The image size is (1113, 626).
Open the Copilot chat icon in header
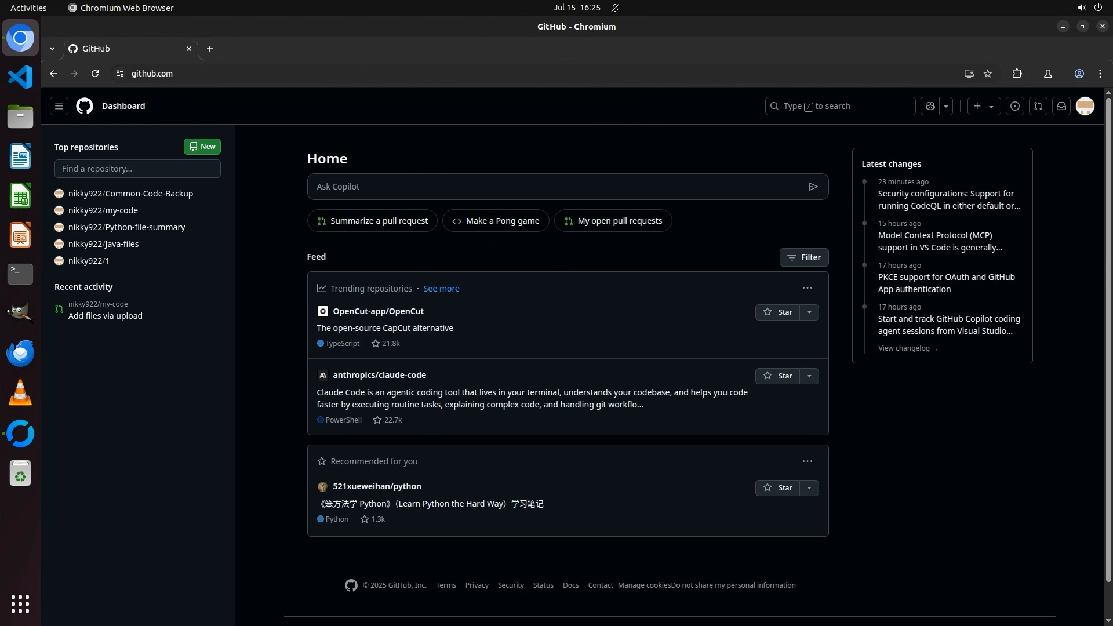coord(930,106)
